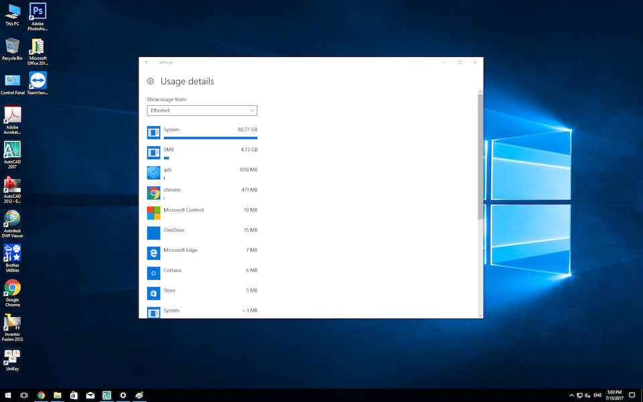Click the ENG language indicator
This screenshot has width=643, height=402.
(597, 395)
